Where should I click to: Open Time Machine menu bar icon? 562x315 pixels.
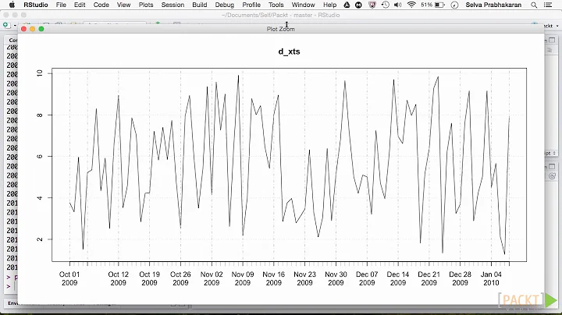pyautogui.click(x=386, y=5)
